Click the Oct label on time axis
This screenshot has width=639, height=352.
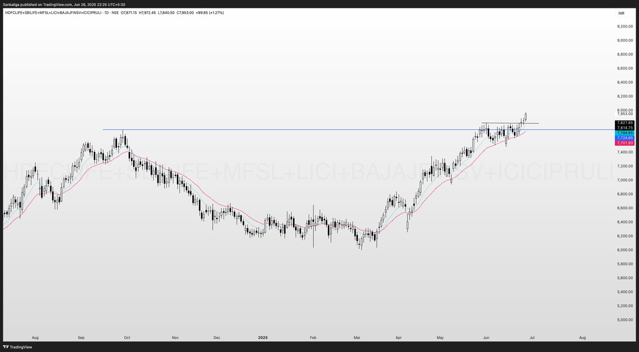click(127, 338)
